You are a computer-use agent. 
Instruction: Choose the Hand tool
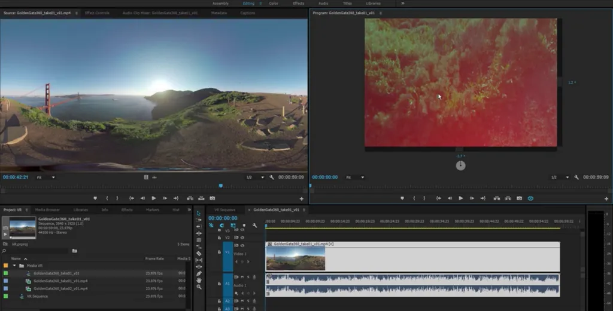[x=199, y=280]
